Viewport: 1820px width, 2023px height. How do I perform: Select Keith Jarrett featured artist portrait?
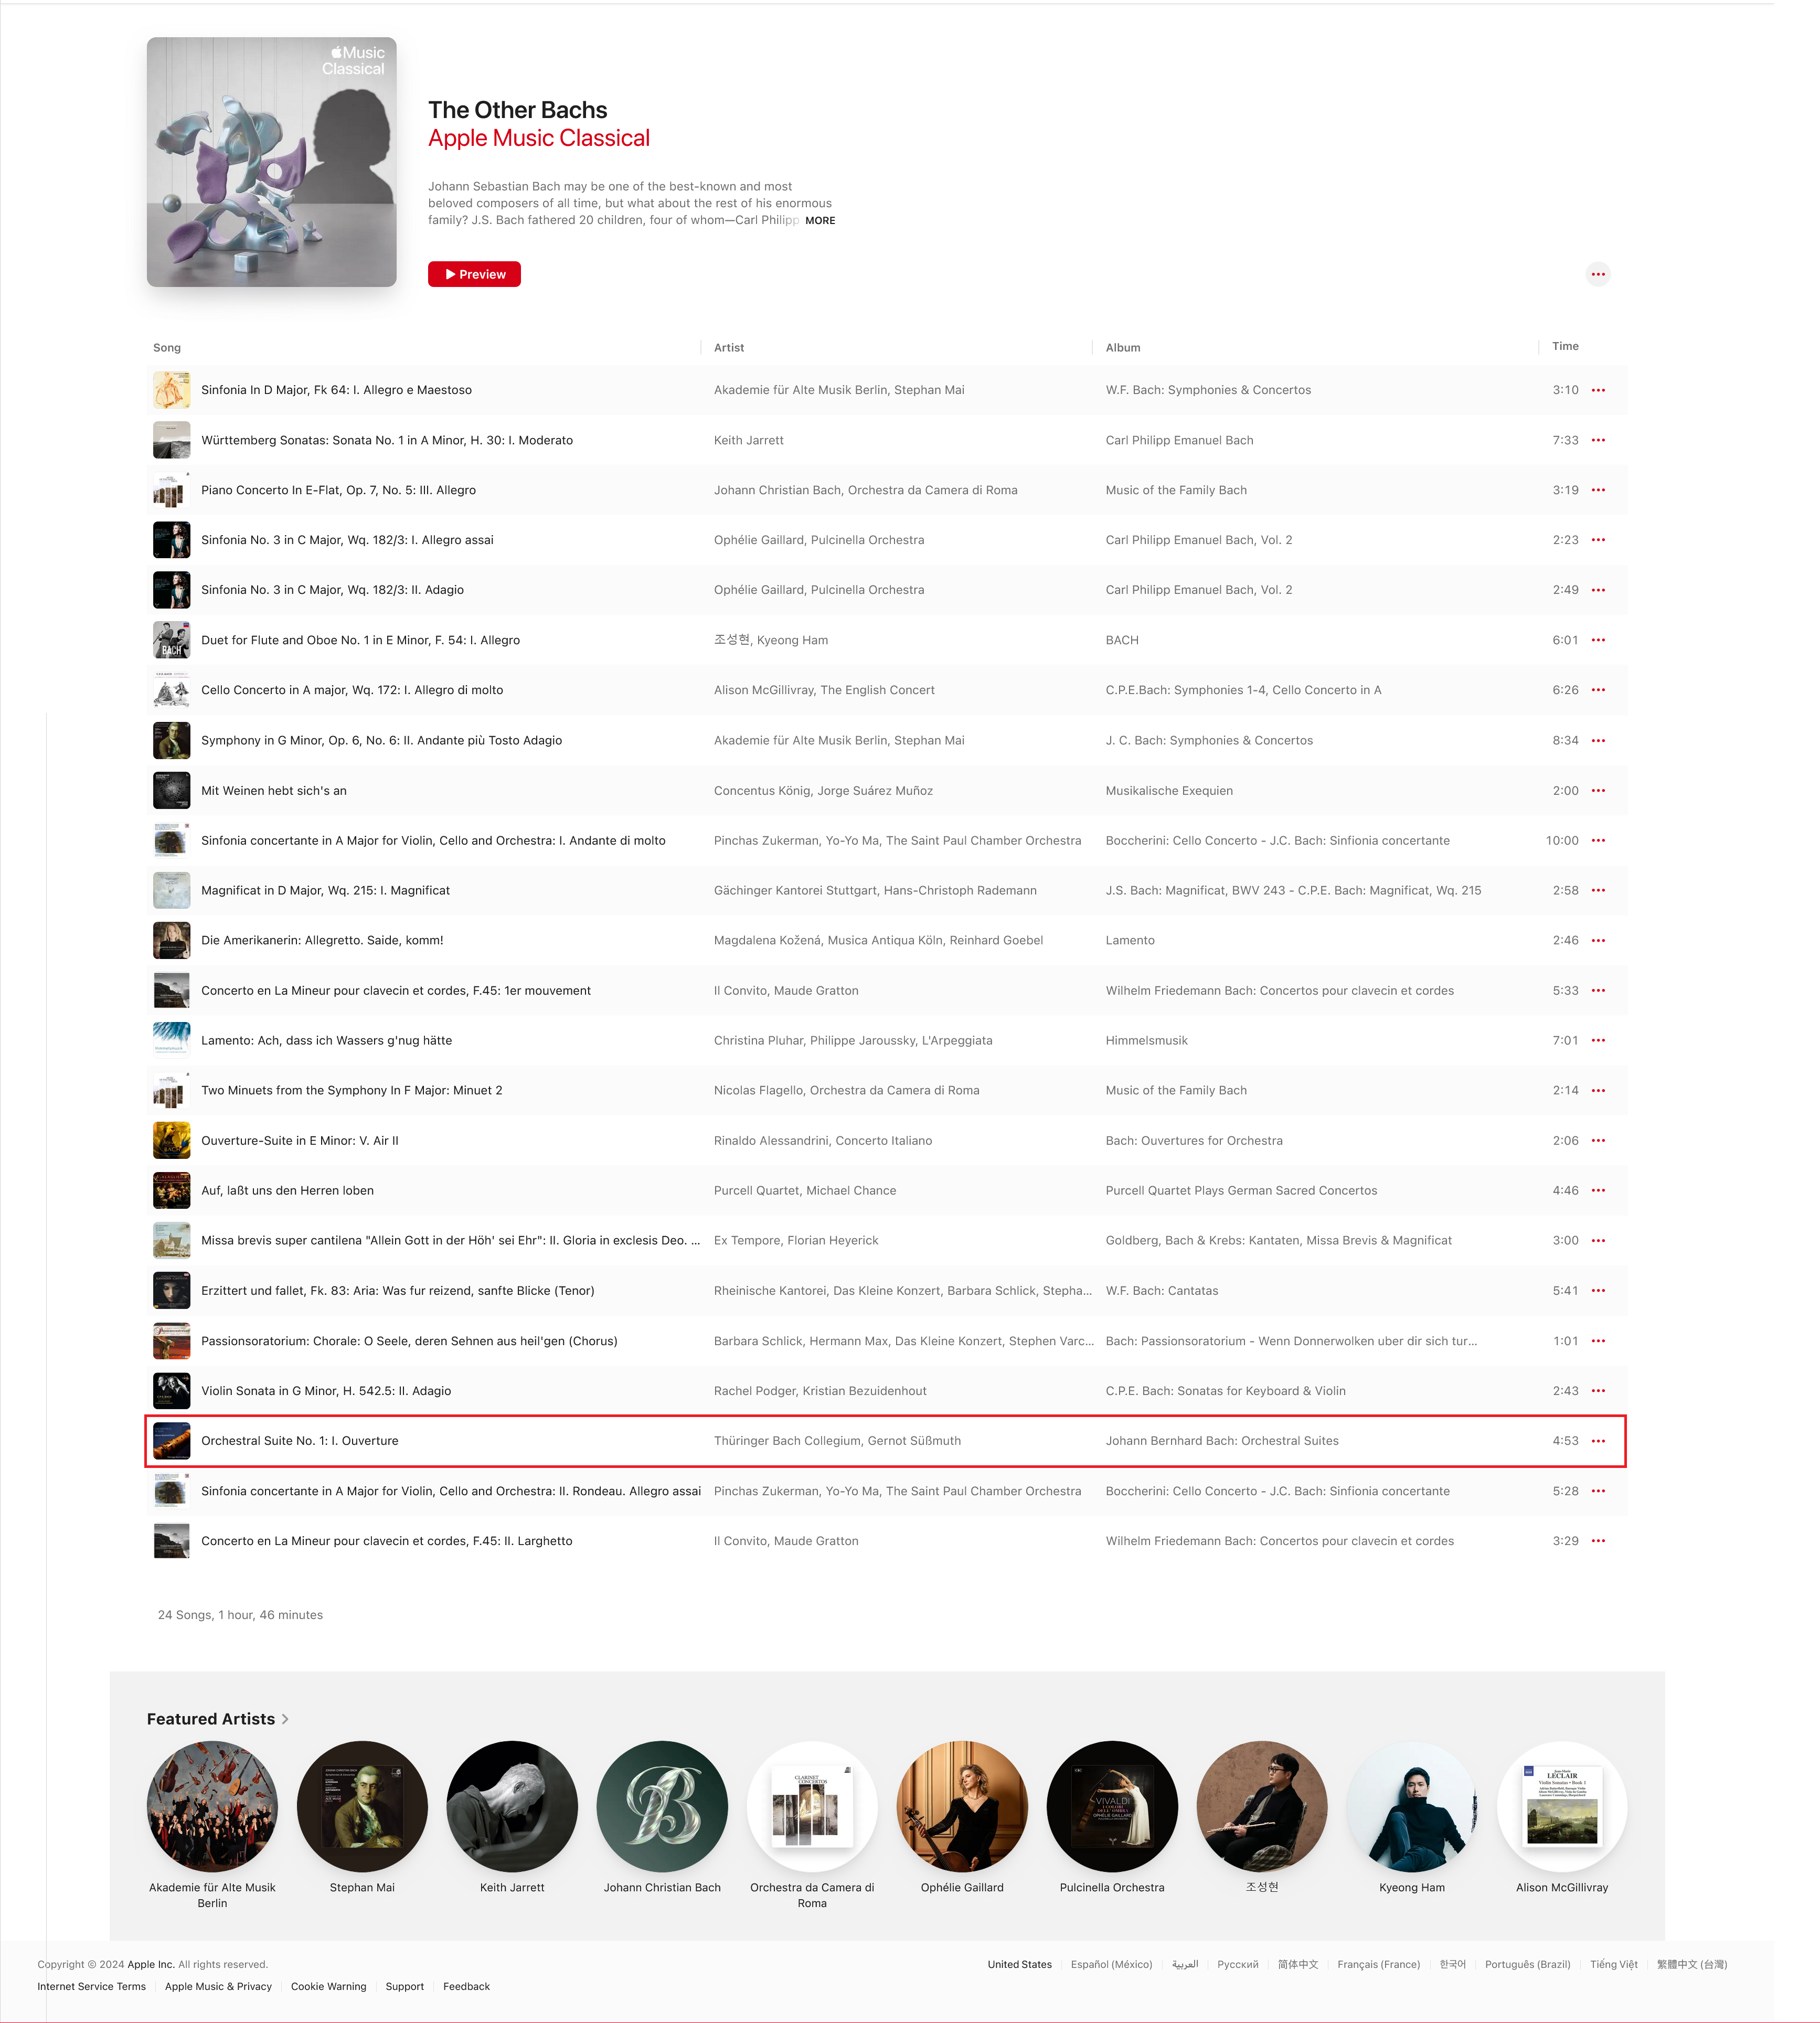pos(512,1806)
